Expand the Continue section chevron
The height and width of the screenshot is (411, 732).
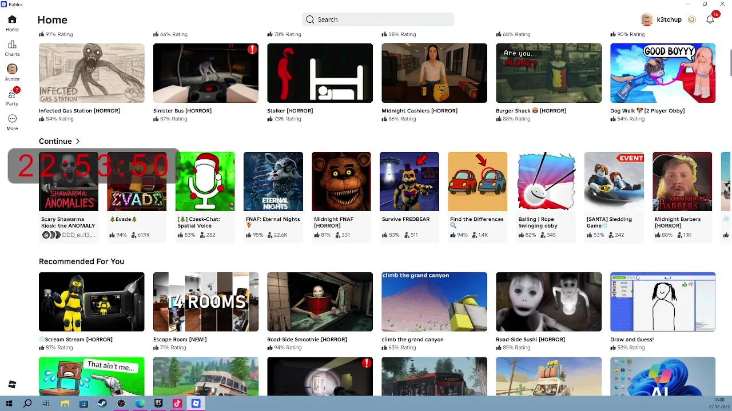coord(78,142)
